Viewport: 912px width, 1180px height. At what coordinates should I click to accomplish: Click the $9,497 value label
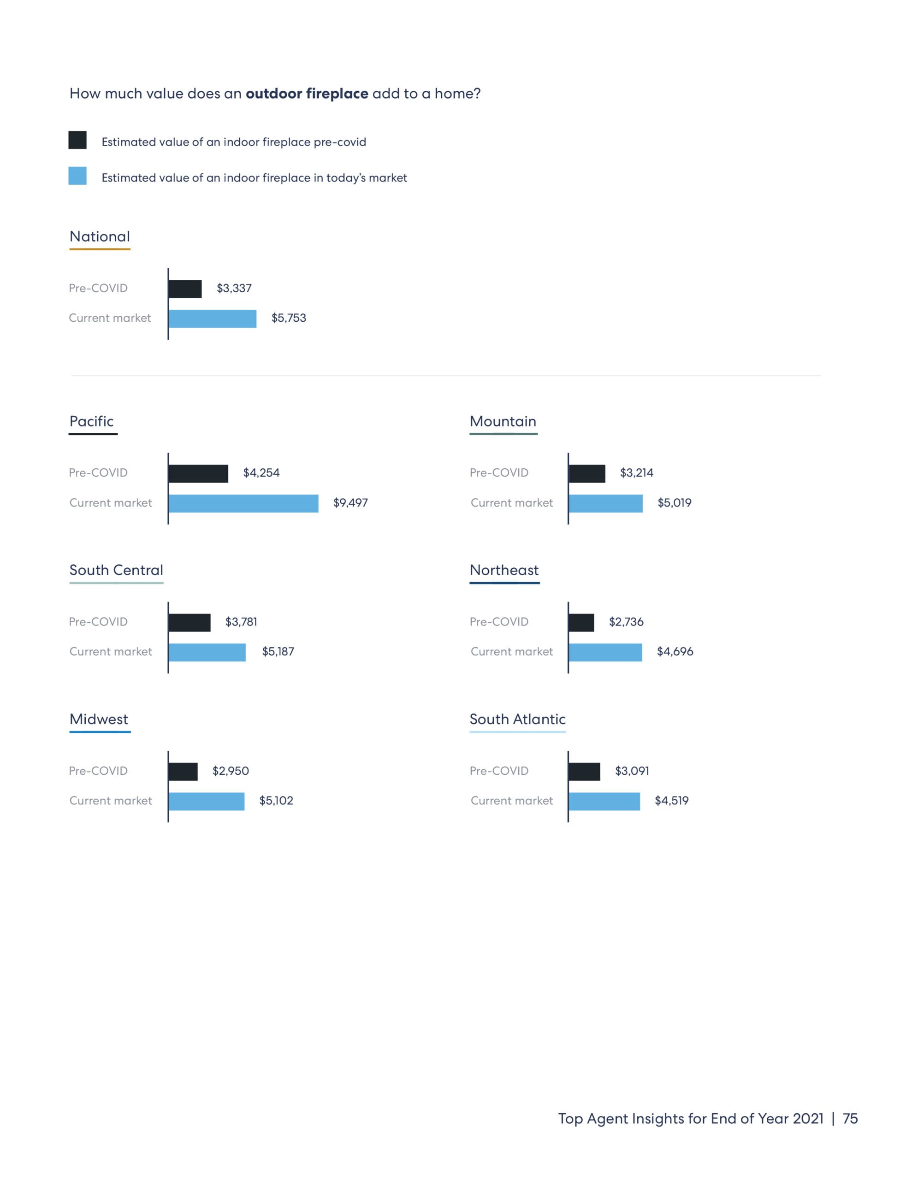pyautogui.click(x=350, y=503)
